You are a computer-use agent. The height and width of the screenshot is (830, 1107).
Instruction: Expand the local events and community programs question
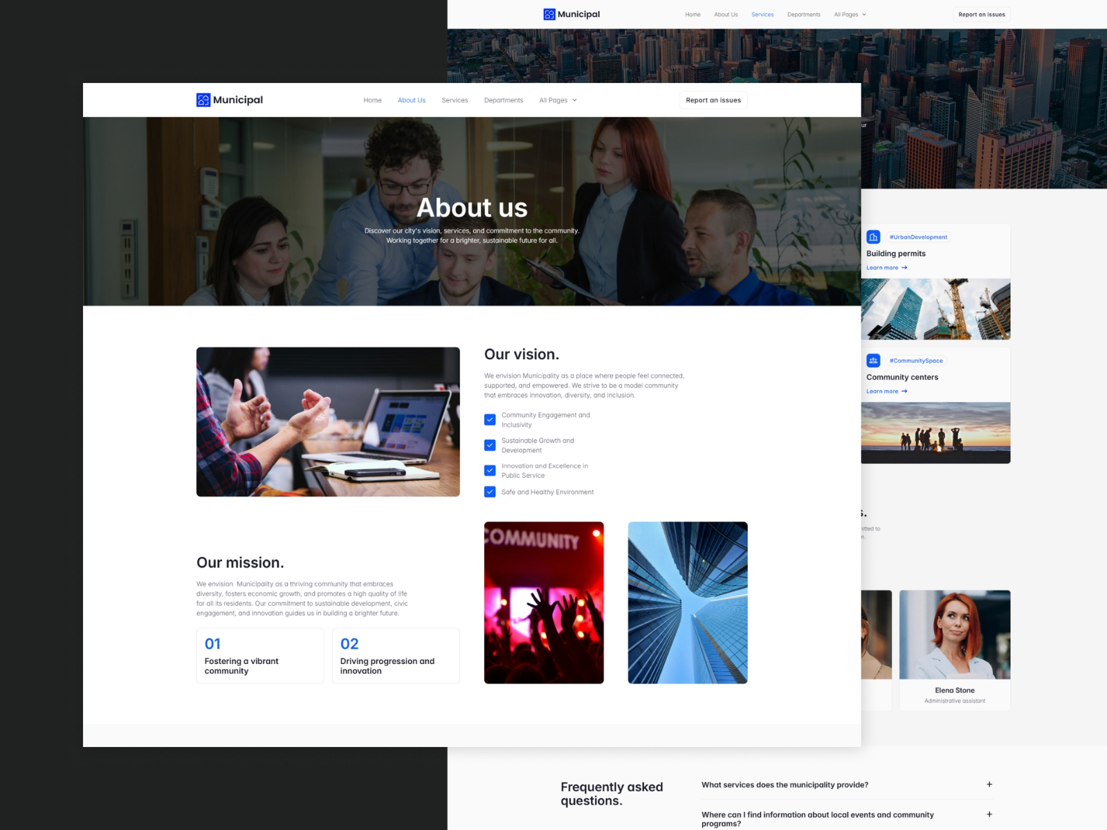(989, 815)
